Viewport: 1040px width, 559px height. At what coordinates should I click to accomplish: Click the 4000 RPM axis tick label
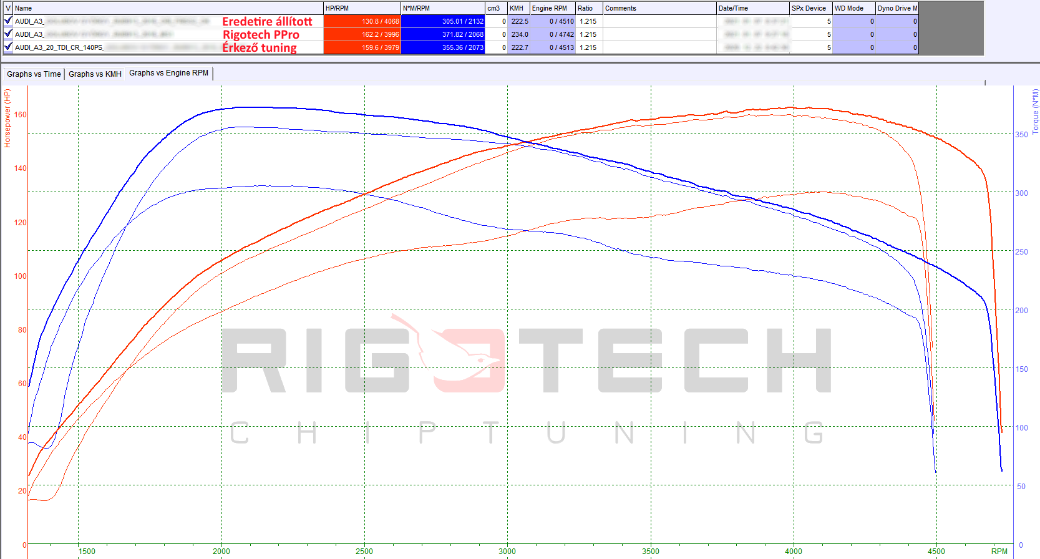pyautogui.click(x=794, y=551)
